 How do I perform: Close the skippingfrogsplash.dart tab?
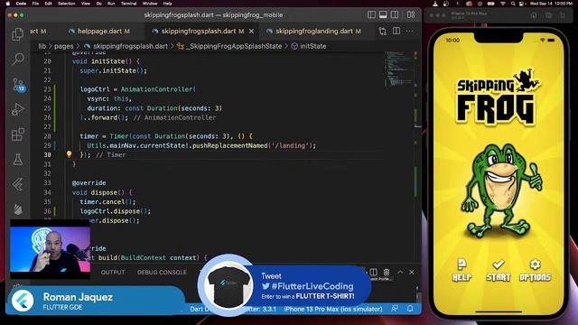251,32
